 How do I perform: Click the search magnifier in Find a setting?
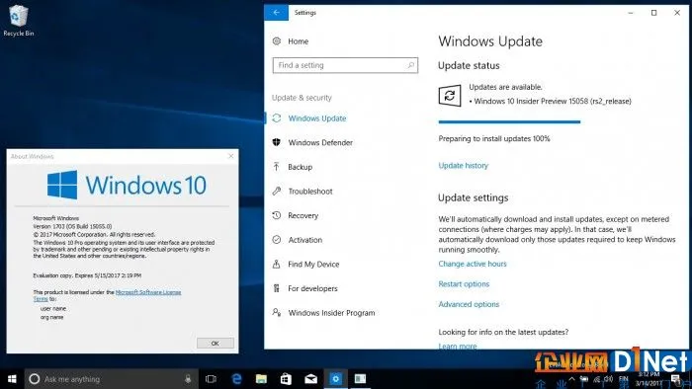[x=410, y=65]
